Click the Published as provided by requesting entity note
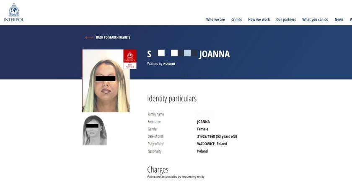 pyautogui.click(x=176, y=176)
